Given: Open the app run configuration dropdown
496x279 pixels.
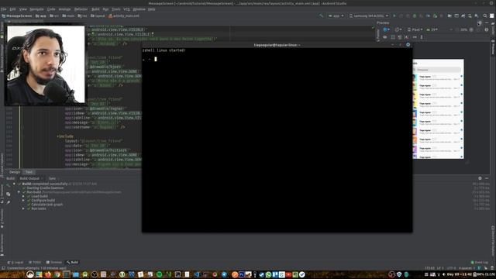Looking at the screenshot, I should pyautogui.click(x=336, y=15).
